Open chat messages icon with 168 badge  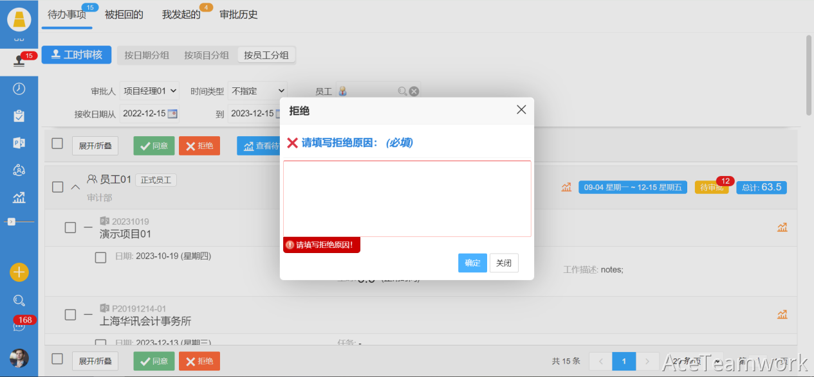pos(19,326)
